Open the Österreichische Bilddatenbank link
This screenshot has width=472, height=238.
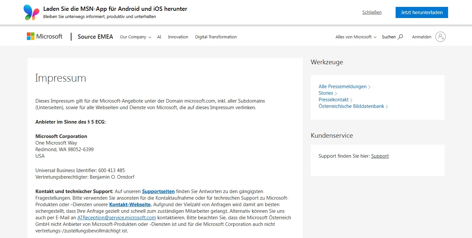(x=351, y=106)
